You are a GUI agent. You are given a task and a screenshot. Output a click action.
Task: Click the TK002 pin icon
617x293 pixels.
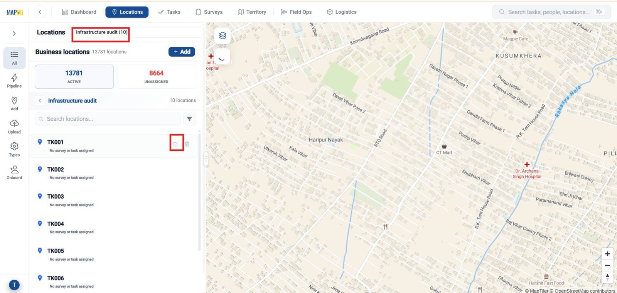(x=40, y=169)
